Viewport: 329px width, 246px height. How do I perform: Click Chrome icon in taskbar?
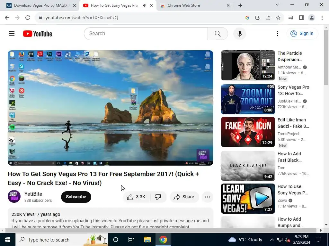(163, 240)
